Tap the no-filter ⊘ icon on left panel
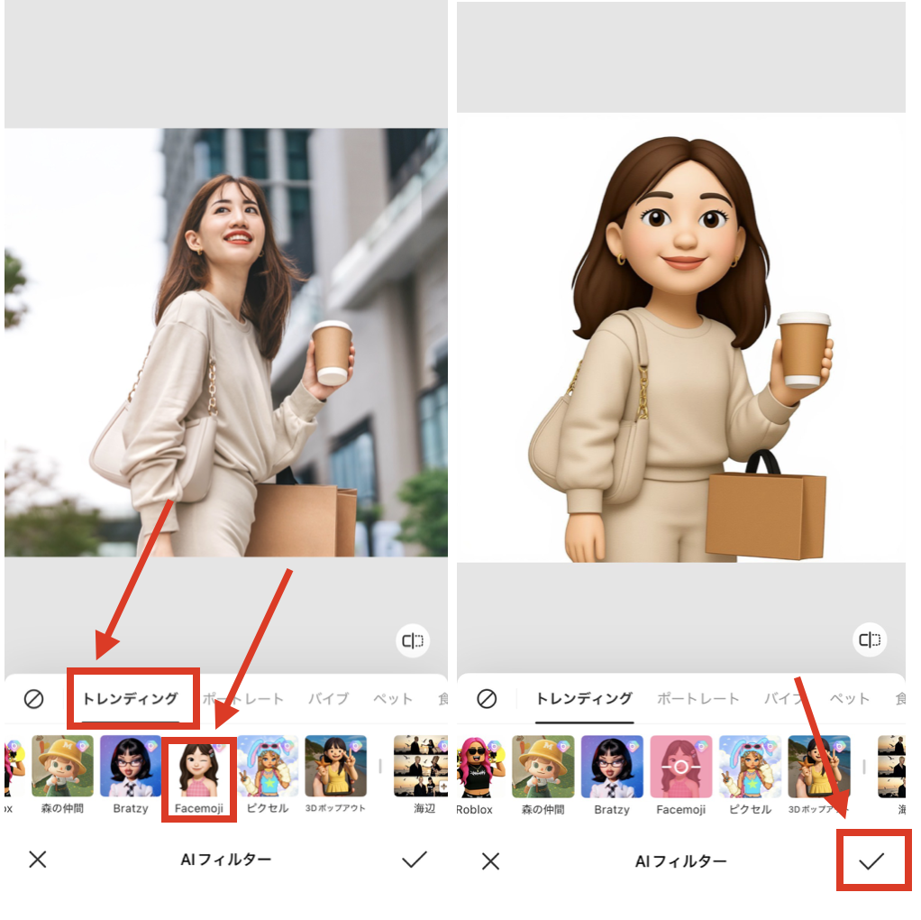 coord(35,699)
